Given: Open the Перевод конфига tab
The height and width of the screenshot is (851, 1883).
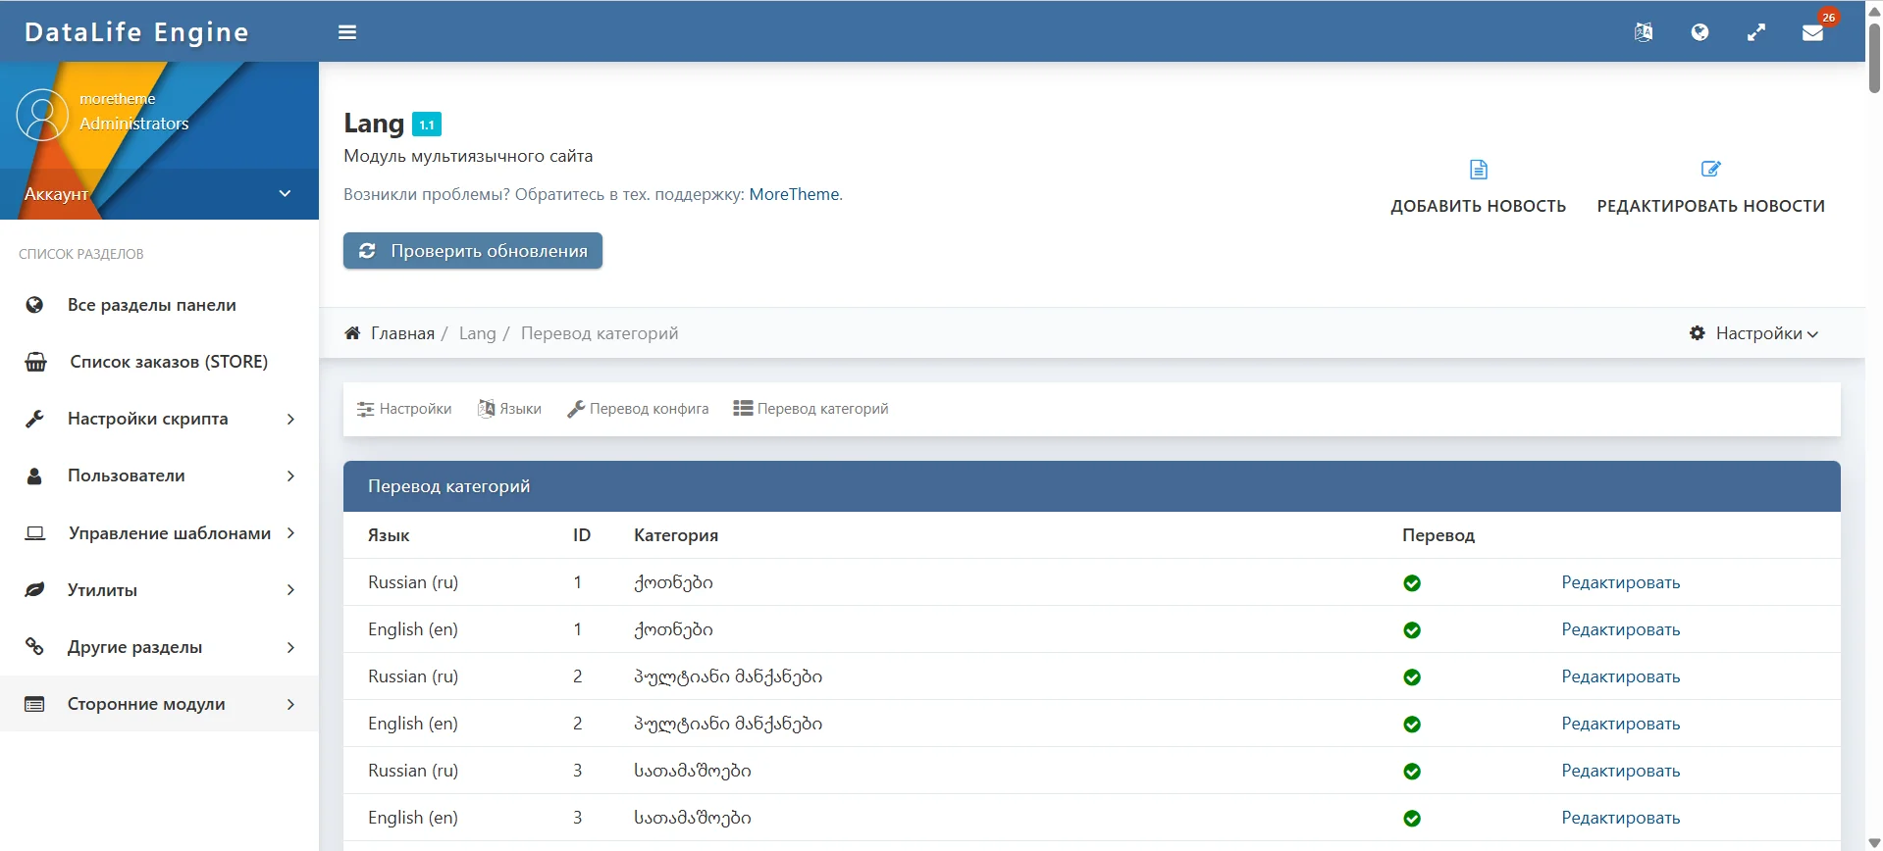Looking at the screenshot, I should pos(638,409).
